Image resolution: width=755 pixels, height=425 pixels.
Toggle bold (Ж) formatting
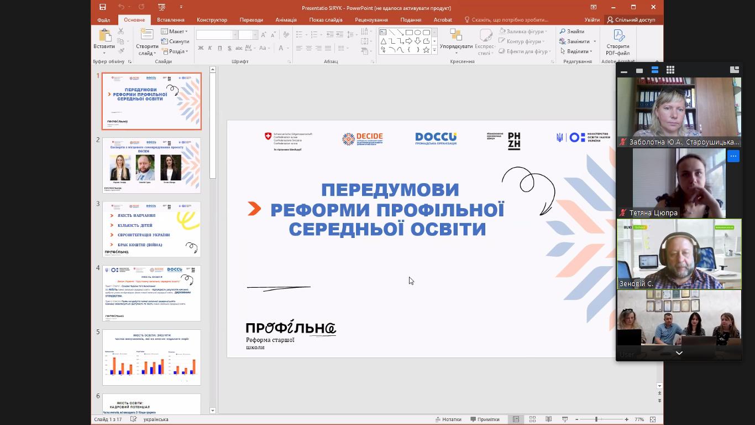pyautogui.click(x=201, y=48)
